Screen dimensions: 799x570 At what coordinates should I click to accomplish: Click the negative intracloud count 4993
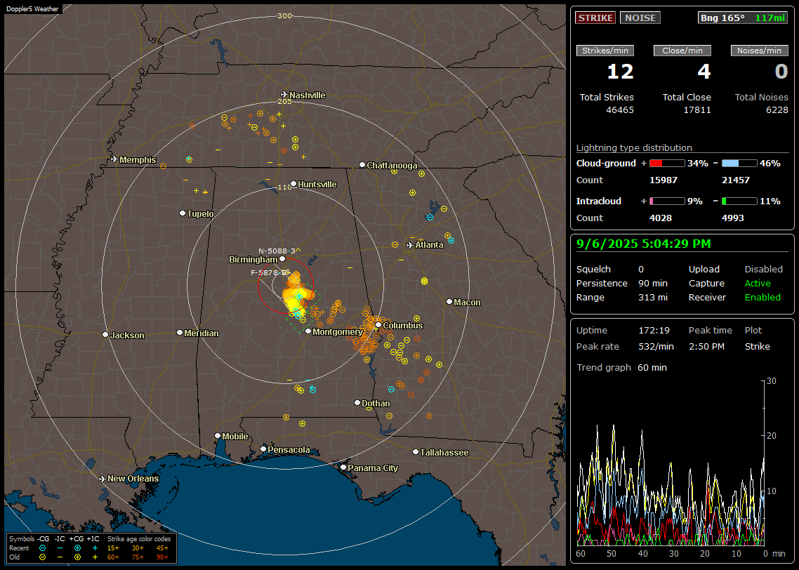point(733,218)
